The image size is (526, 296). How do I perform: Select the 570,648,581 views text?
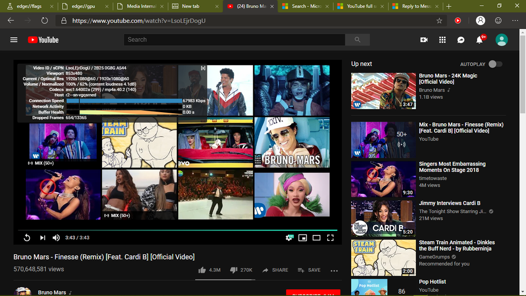[x=38, y=269]
